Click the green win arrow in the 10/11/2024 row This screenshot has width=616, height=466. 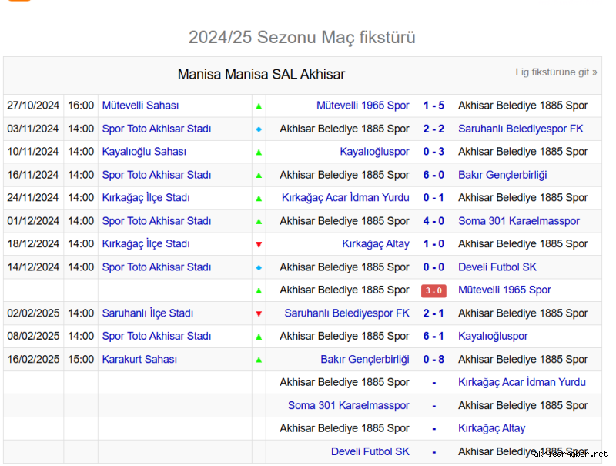[x=259, y=153]
